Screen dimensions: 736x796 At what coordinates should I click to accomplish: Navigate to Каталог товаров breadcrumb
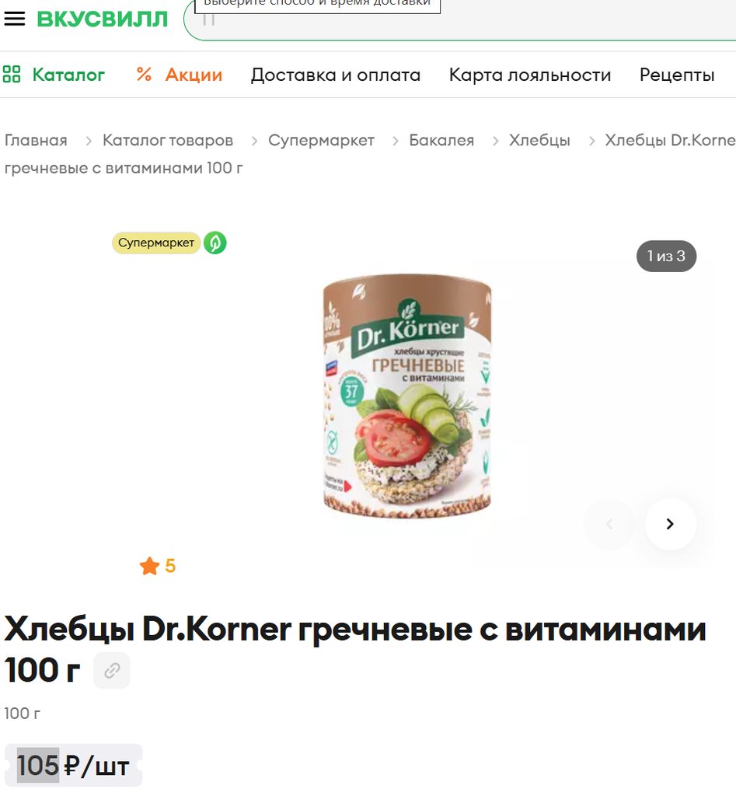pyautogui.click(x=168, y=140)
